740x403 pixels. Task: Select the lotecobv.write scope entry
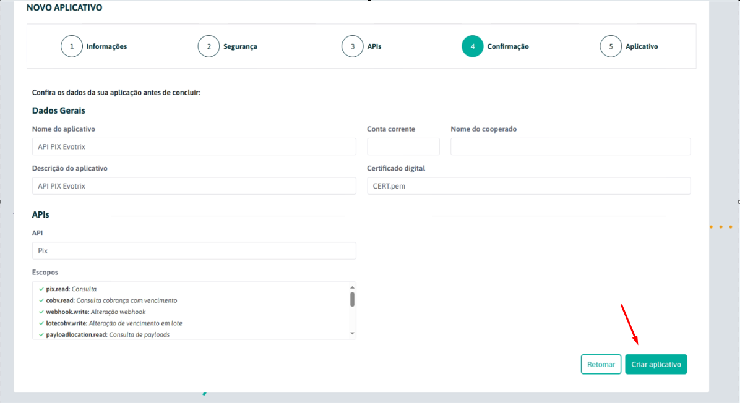pyautogui.click(x=114, y=323)
